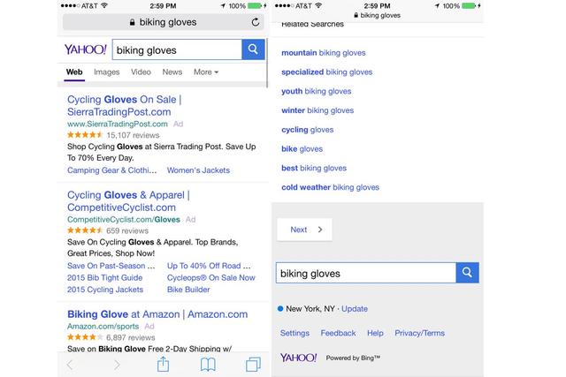Click Next page button with chevron
Screen dimensions: 566x377
pos(304,230)
